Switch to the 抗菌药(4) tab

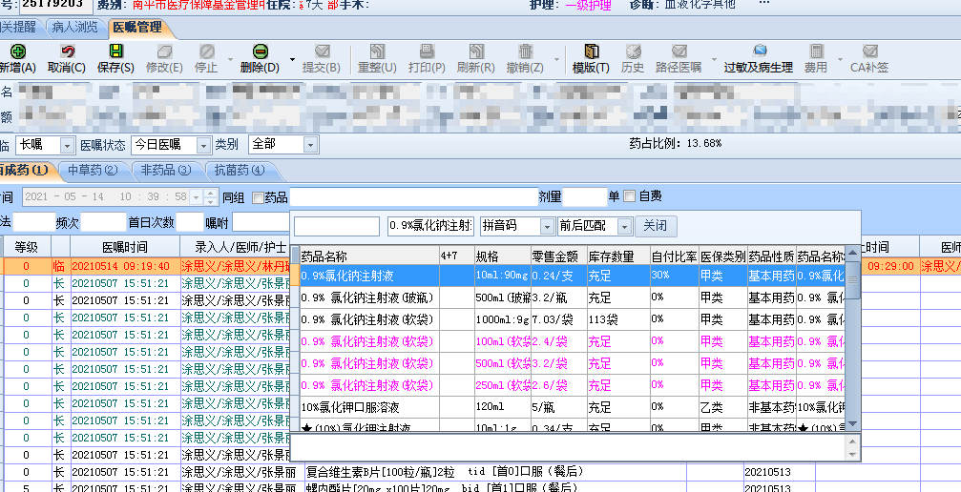[239, 171]
